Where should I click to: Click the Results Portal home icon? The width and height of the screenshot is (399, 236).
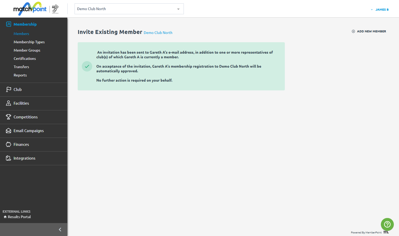[x=5, y=217]
